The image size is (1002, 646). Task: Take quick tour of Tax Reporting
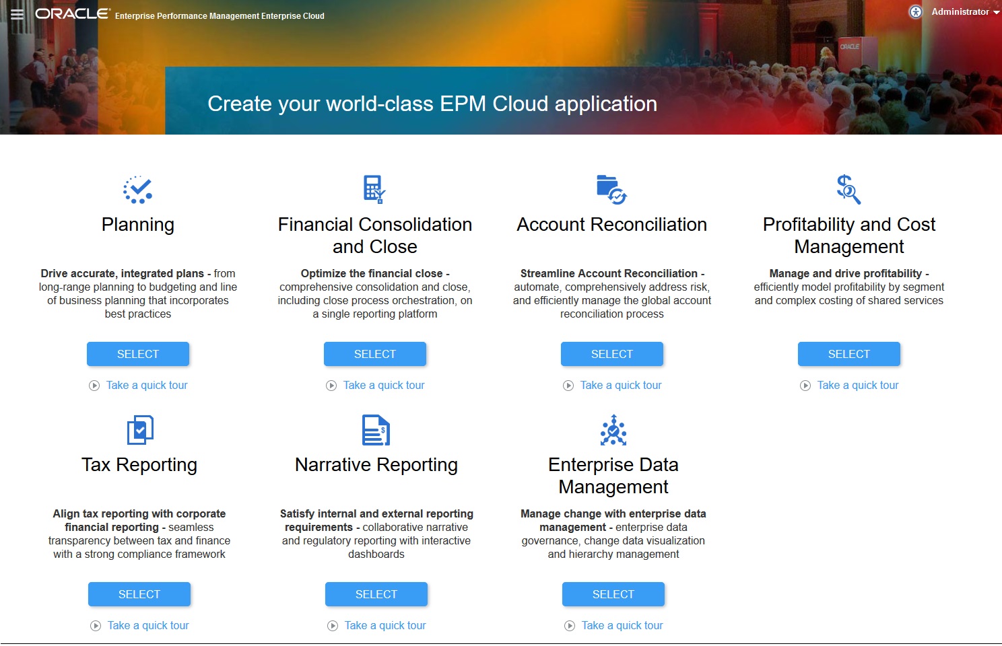148,625
